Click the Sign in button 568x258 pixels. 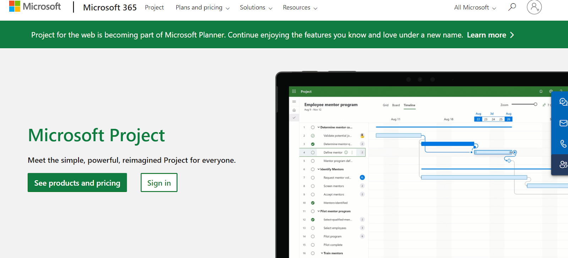pyautogui.click(x=159, y=182)
